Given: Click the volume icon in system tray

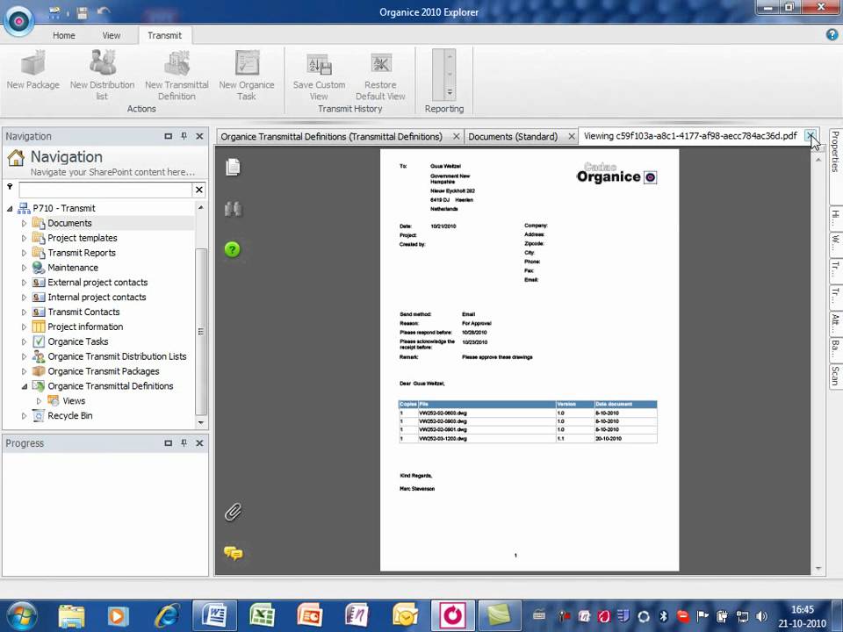Looking at the screenshot, I should 761,616.
